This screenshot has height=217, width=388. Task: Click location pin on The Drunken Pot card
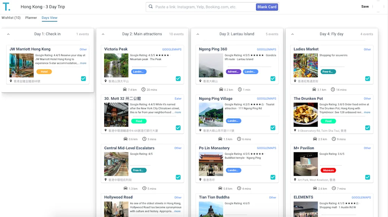pyautogui.click(x=295, y=131)
